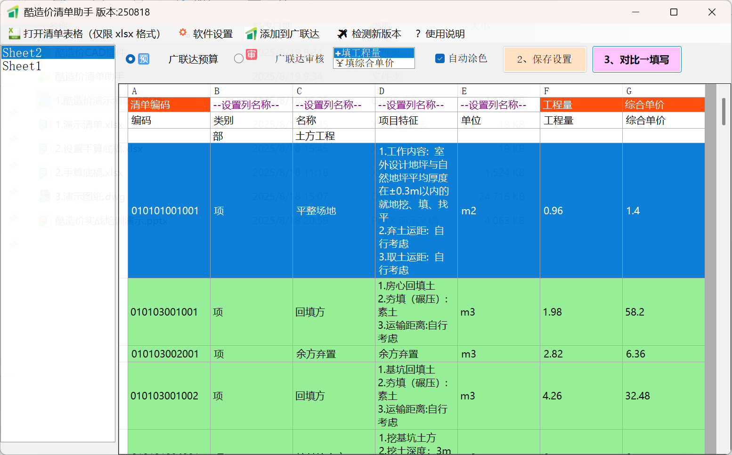Click the blue 预 budget icon

(144, 59)
